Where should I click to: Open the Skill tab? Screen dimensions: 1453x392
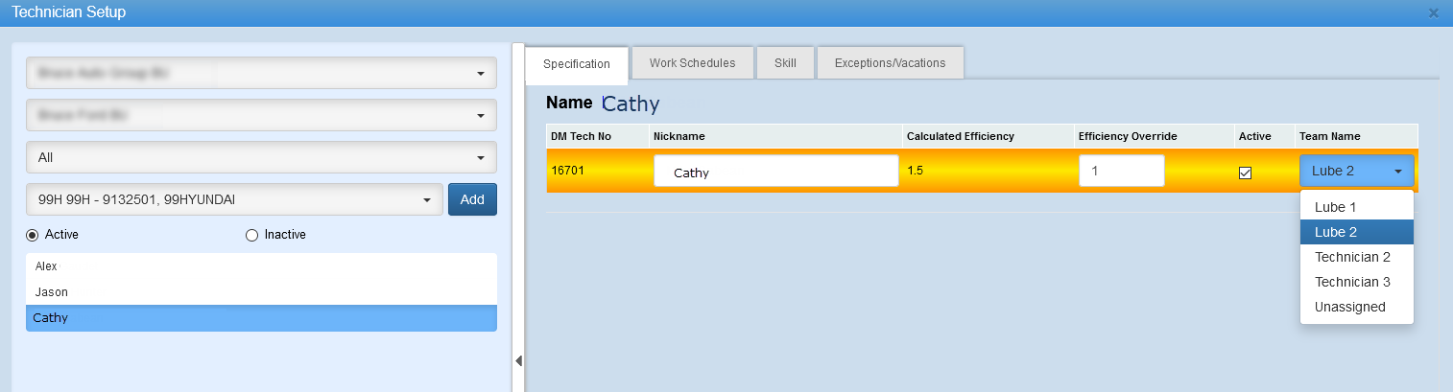pos(784,63)
